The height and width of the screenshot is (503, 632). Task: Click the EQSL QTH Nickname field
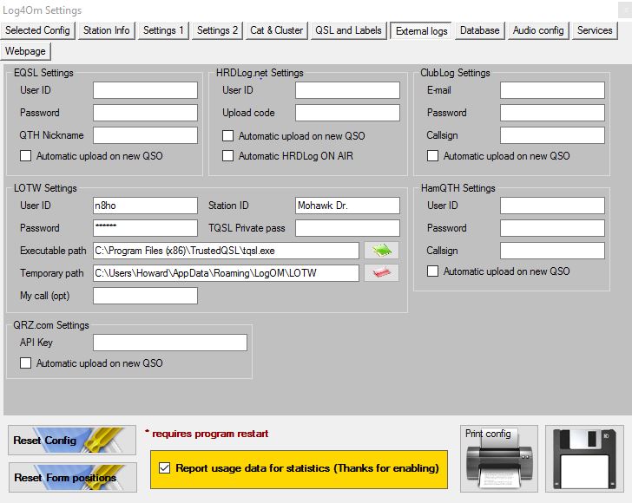coord(145,135)
